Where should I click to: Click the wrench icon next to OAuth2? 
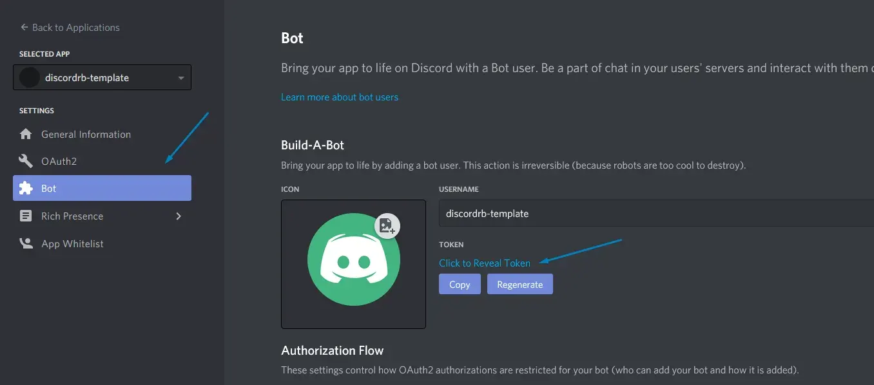click(26, 160)
